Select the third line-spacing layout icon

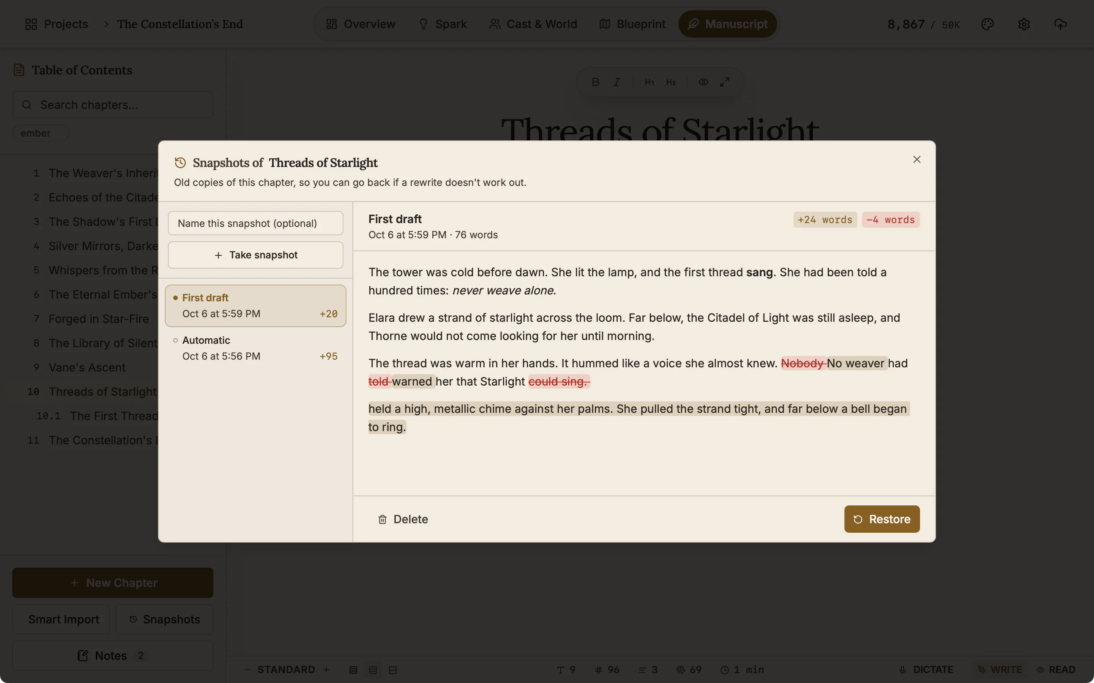click(393, 670)
